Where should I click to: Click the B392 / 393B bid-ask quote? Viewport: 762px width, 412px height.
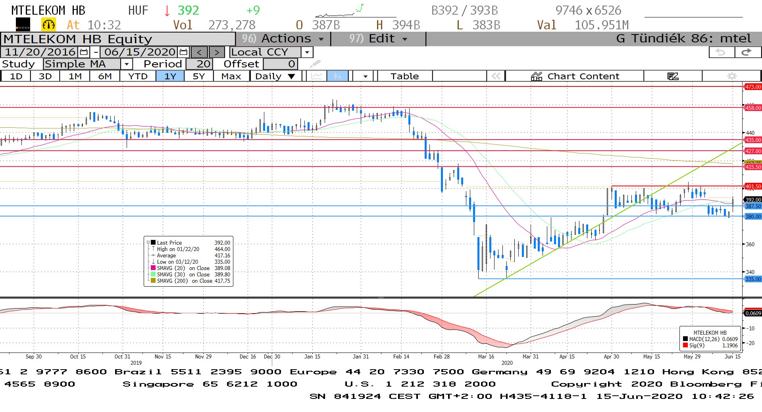[x=464, y=10]
